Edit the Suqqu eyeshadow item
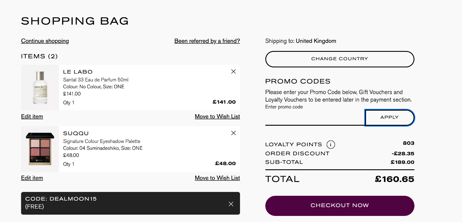The width and height of the screenshot is (462, 222). pos(32,178)
